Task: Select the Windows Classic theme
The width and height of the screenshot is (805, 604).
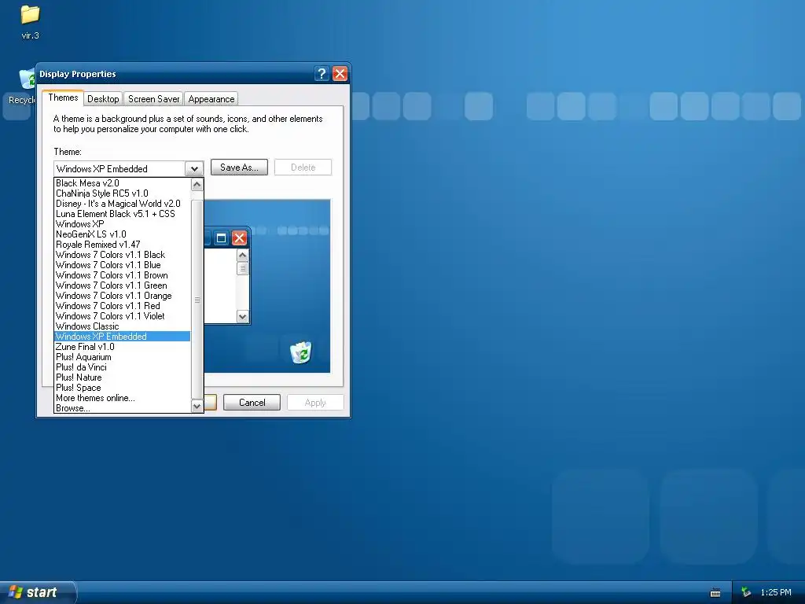Action: (x=122, y=326)
